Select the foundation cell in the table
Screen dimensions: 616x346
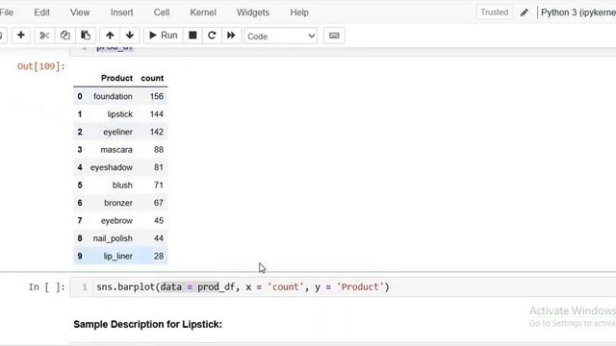tap(113, 96)
